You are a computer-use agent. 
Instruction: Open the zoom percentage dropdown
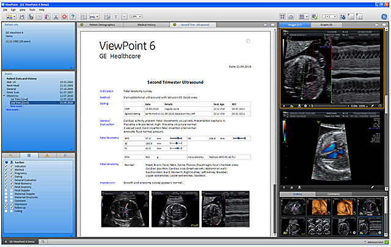click(136, 17)
